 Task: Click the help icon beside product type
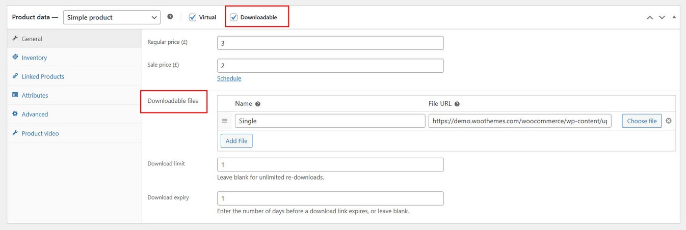170,17
